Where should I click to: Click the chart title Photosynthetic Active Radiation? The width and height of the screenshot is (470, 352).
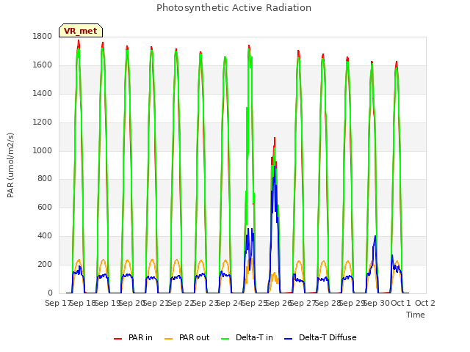[234, 8]
